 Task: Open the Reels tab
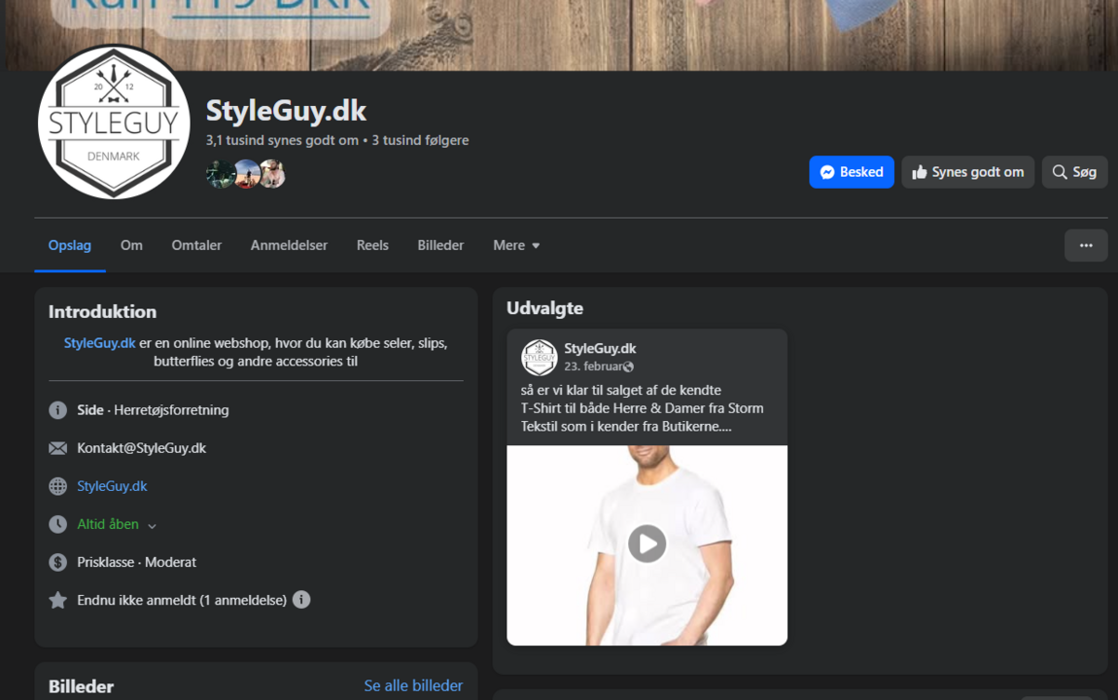click(372, 245)
